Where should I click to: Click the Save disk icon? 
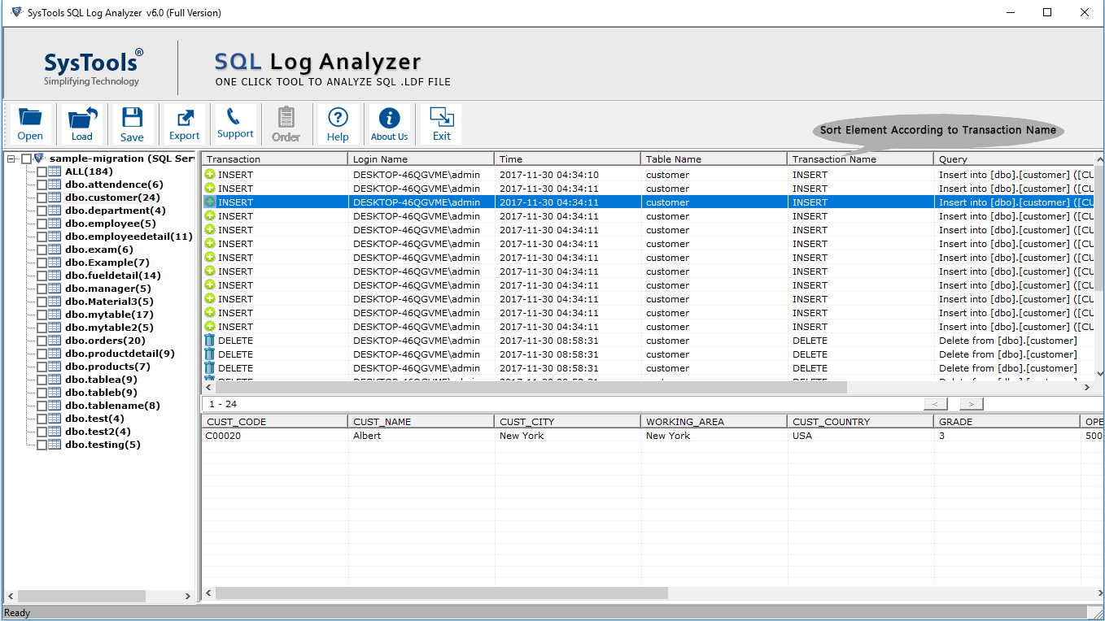[132, 124]
